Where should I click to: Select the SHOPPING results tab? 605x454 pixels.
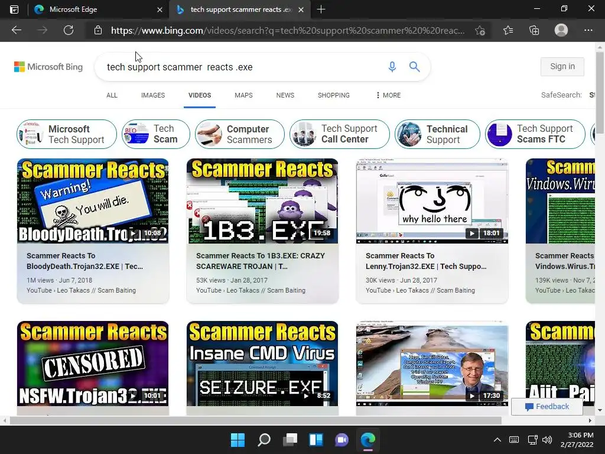334,95
